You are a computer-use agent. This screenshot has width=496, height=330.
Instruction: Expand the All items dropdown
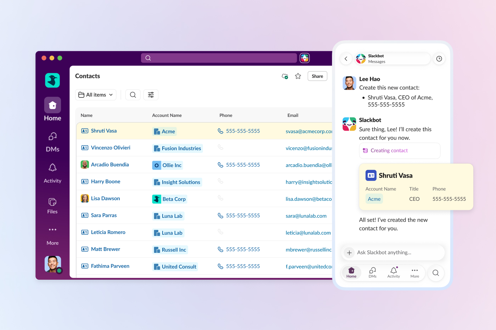pos(96,95)
